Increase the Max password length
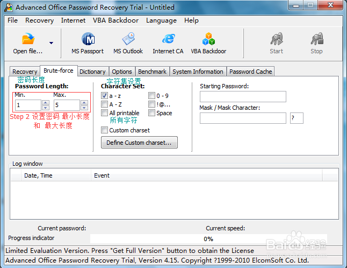The image size is (347, 268). (x=84, y=102)
